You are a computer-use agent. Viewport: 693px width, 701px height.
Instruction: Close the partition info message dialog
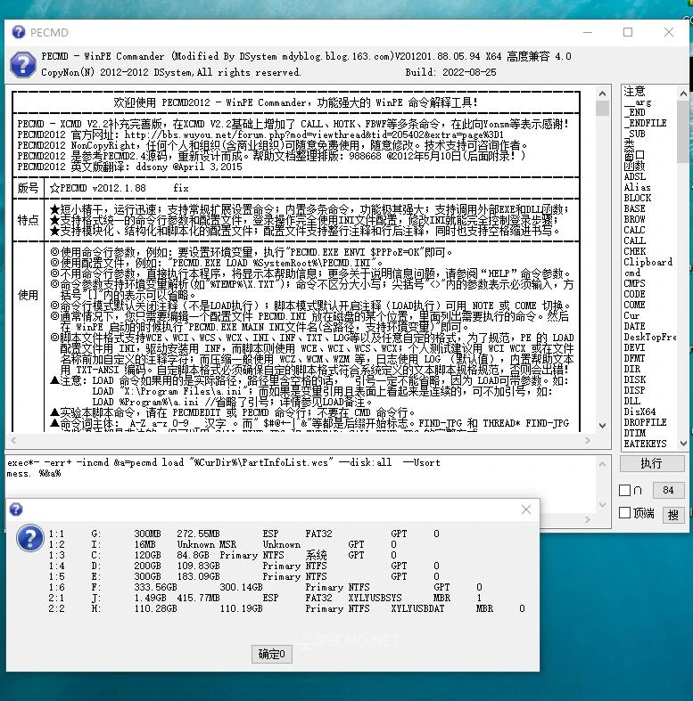[x=526, y=509]
